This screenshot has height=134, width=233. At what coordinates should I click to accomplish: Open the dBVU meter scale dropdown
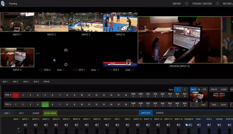pyautogui.click(x=17, y=119)
